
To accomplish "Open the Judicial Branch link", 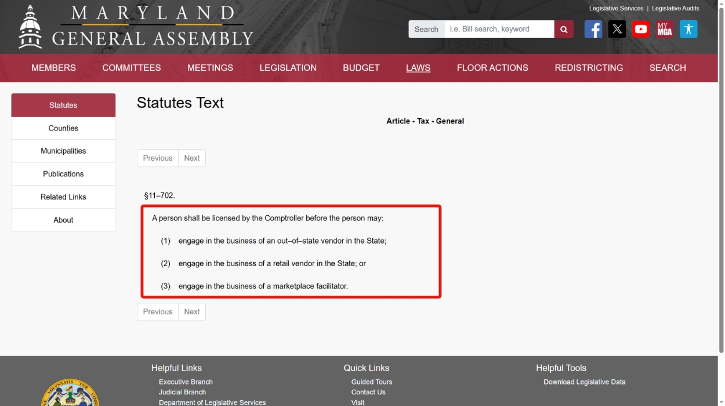I will click(182, 392).
